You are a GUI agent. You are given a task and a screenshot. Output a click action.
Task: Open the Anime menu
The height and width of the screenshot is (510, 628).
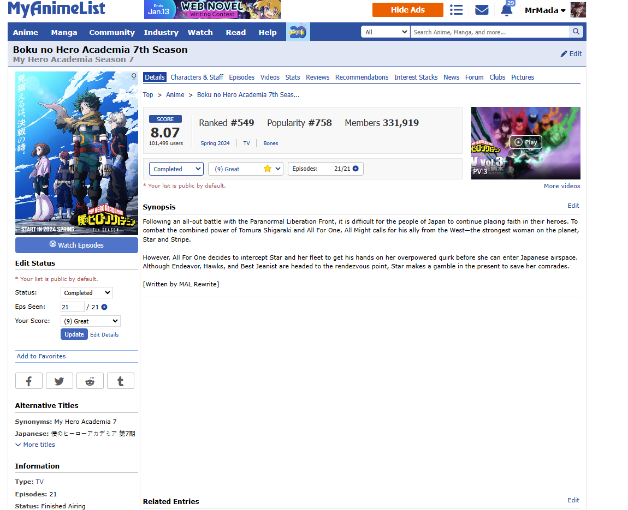(x=26, y=32)
